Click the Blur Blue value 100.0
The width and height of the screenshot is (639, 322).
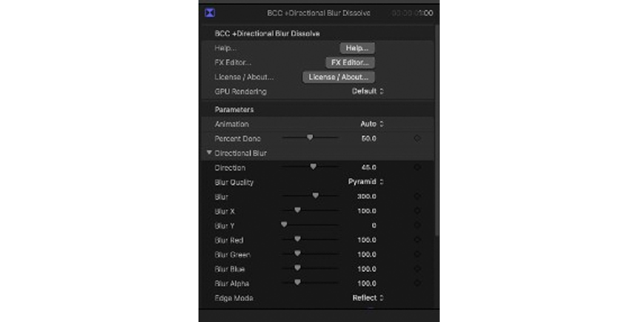click(x=367, y=269)
